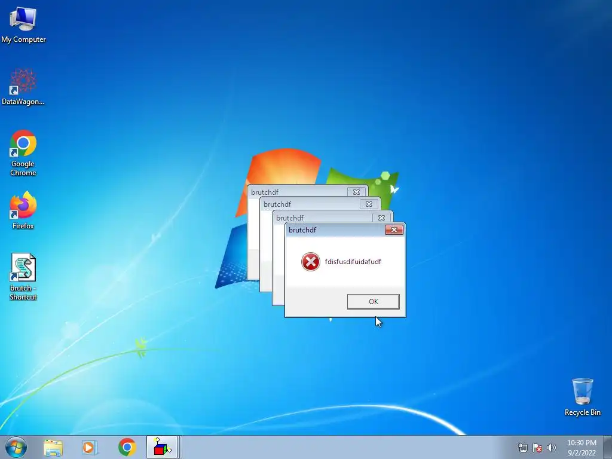Open the Windows Start menu orb
Image resolution: width=612 pixels, height=459 pixels.
16,447
